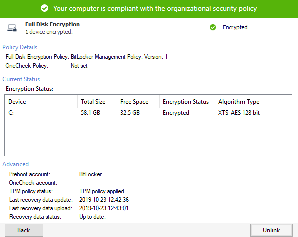Click the TPM policy applied value
The image size is (298, 237).
pos(102,191)
